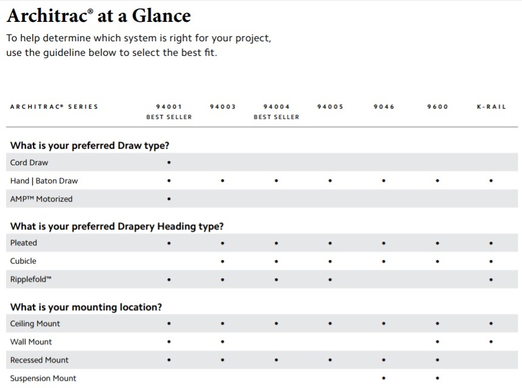
Task: Click the Cord Draw dot under 94001
Action: (169, 163)
